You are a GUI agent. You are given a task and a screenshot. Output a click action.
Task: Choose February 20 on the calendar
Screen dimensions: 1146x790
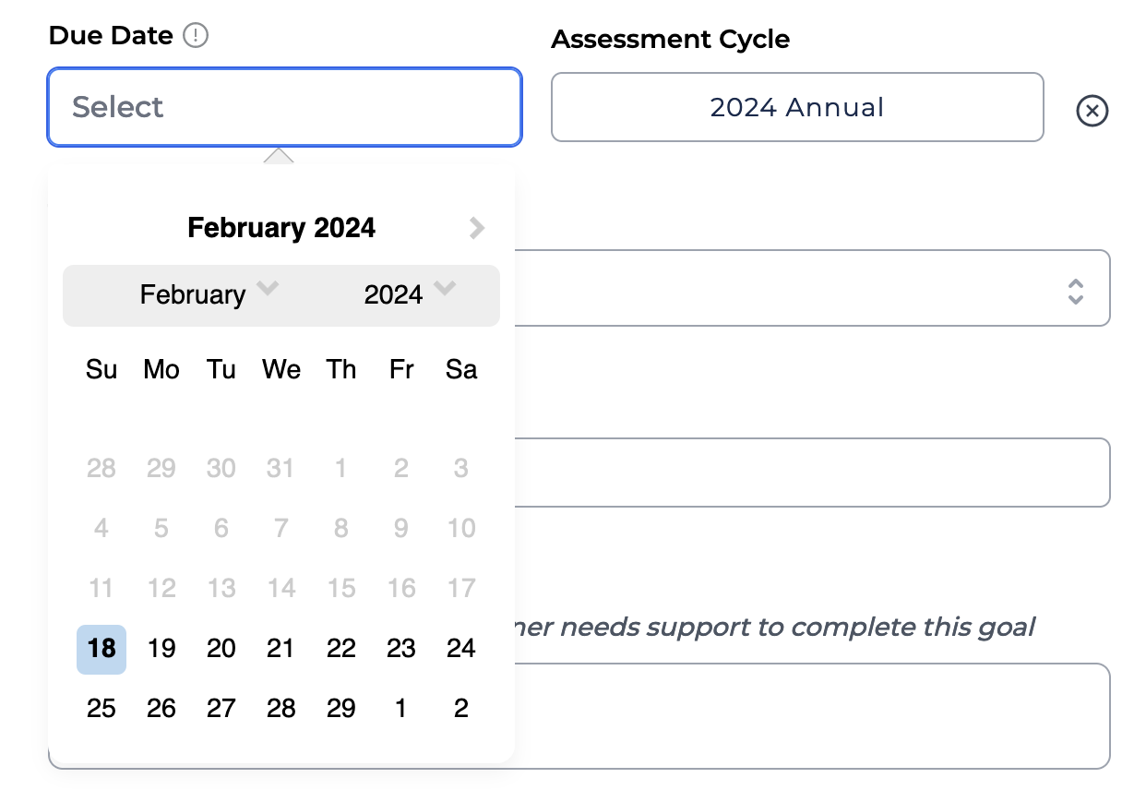click(221, 649)
